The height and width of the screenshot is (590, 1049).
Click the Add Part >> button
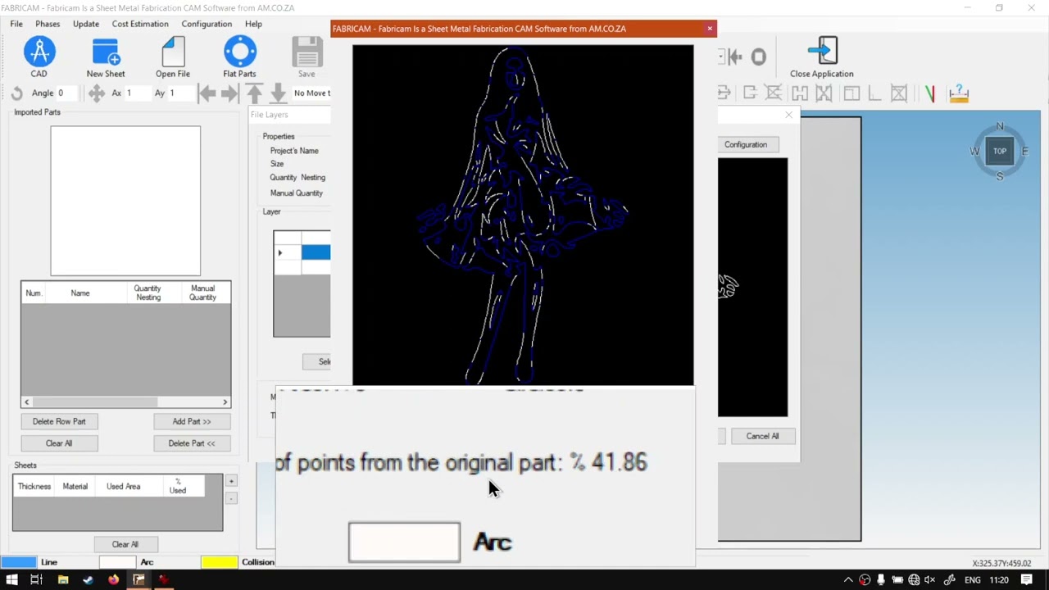pyautogui.click(x=192, y=421)
